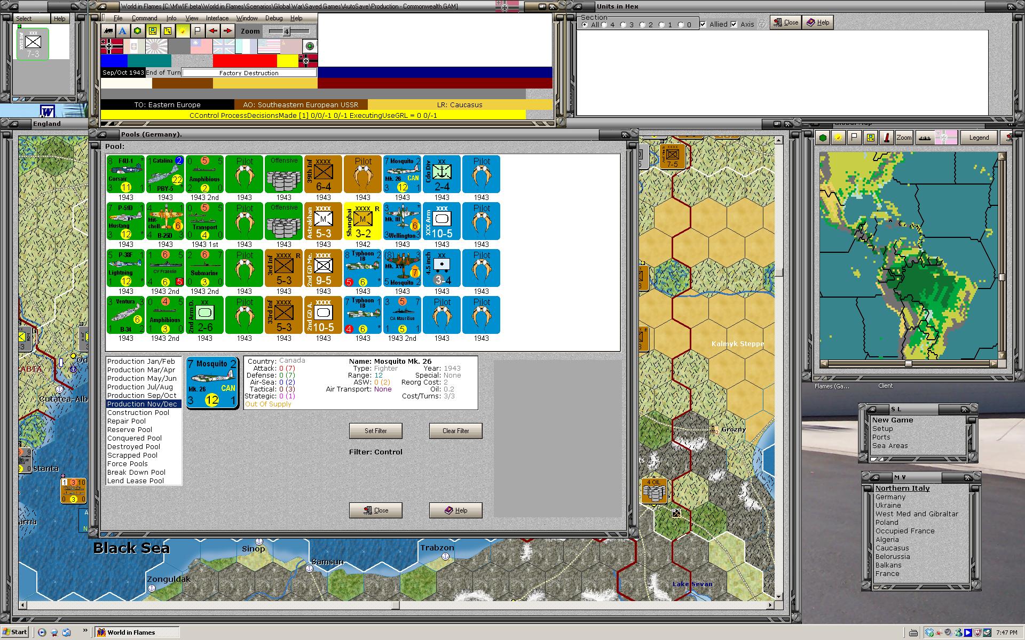
Task: Close the Pools (Germany) dialog via Close button
Action: [x=376, y=510]
